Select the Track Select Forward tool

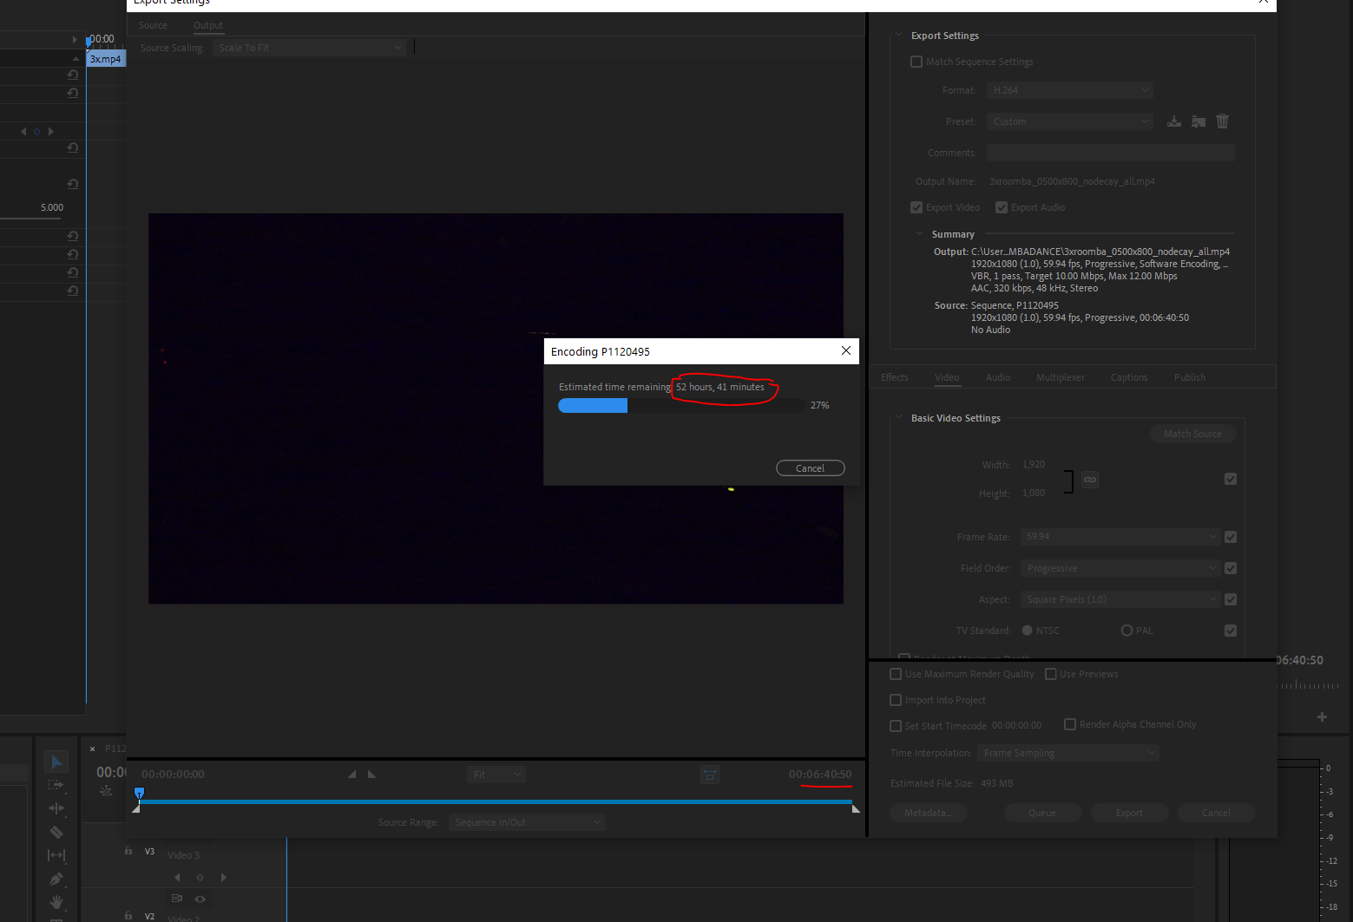pos(56,785)
